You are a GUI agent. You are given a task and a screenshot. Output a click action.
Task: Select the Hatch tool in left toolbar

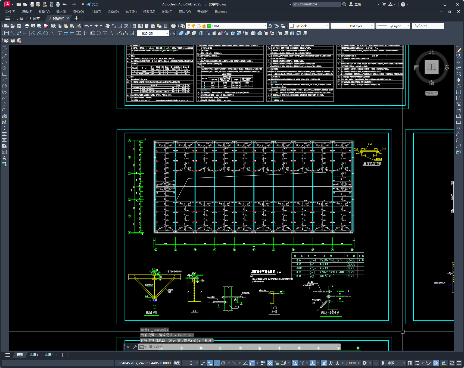click(x=4, y=134)
